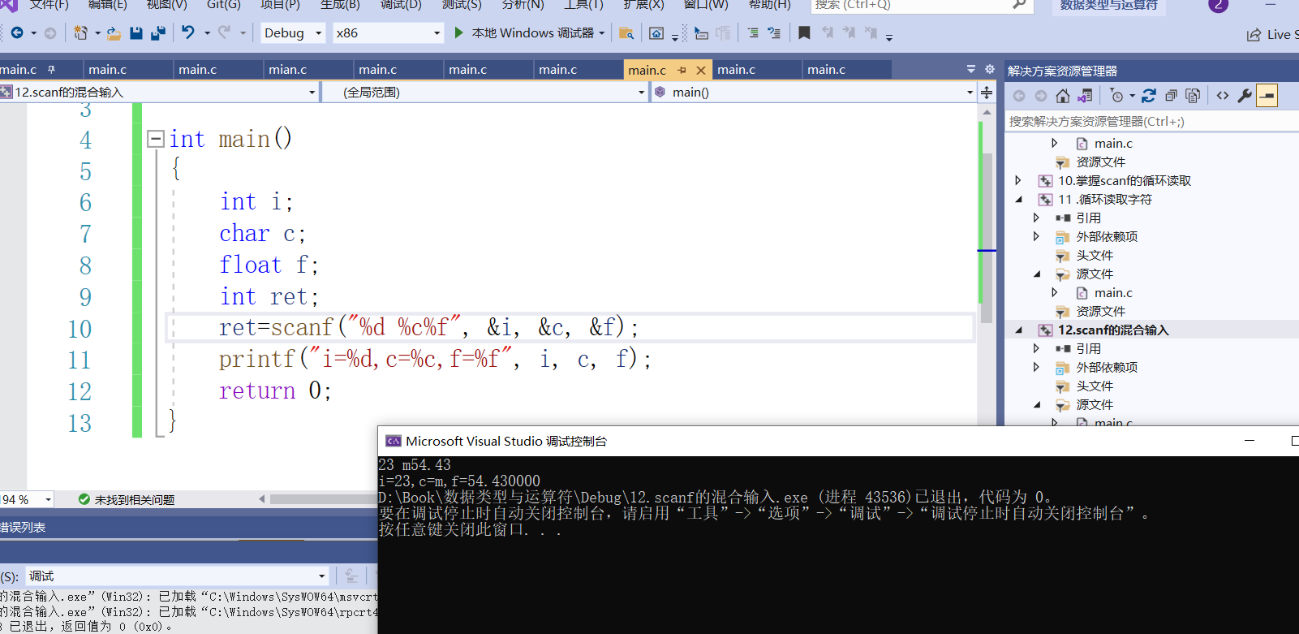Open the editor tab settings gear
The image size is (1299, 634).
point(989,69)
